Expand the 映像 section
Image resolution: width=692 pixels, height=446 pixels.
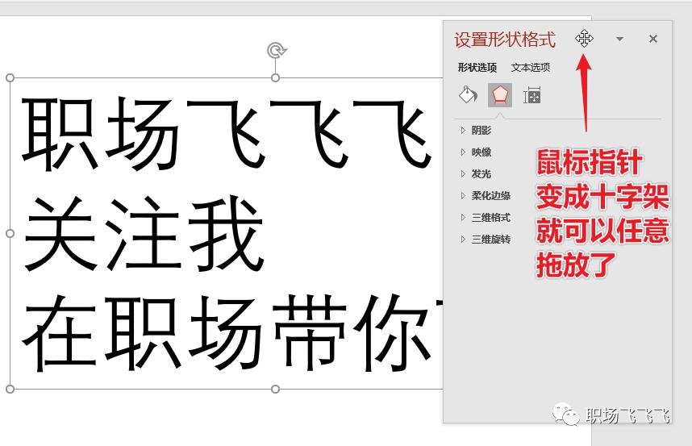pyautogui.click(x=481, y=152)
